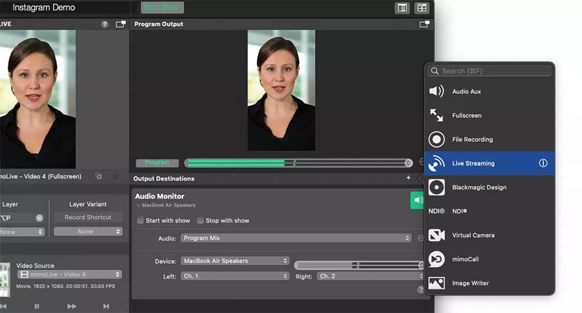Switch to the grid layout icon
The height and width of the screenshot is (313, 582).
click(422, 8)
